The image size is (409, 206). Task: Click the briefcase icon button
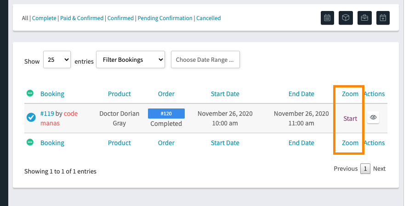pyautogui.click(x=364, y=18)
